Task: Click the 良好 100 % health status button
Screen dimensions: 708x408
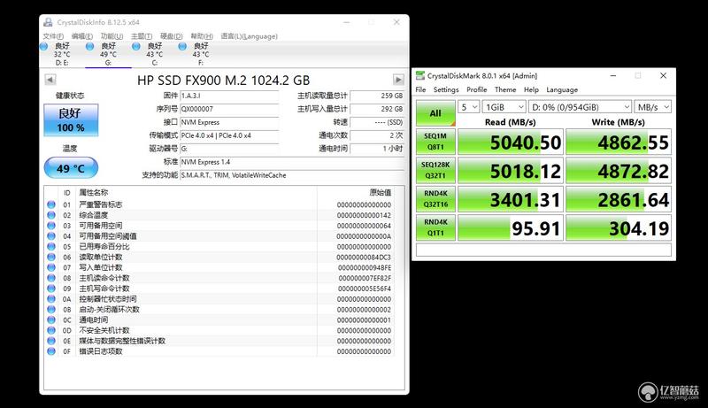Action: tap(71, 120)
